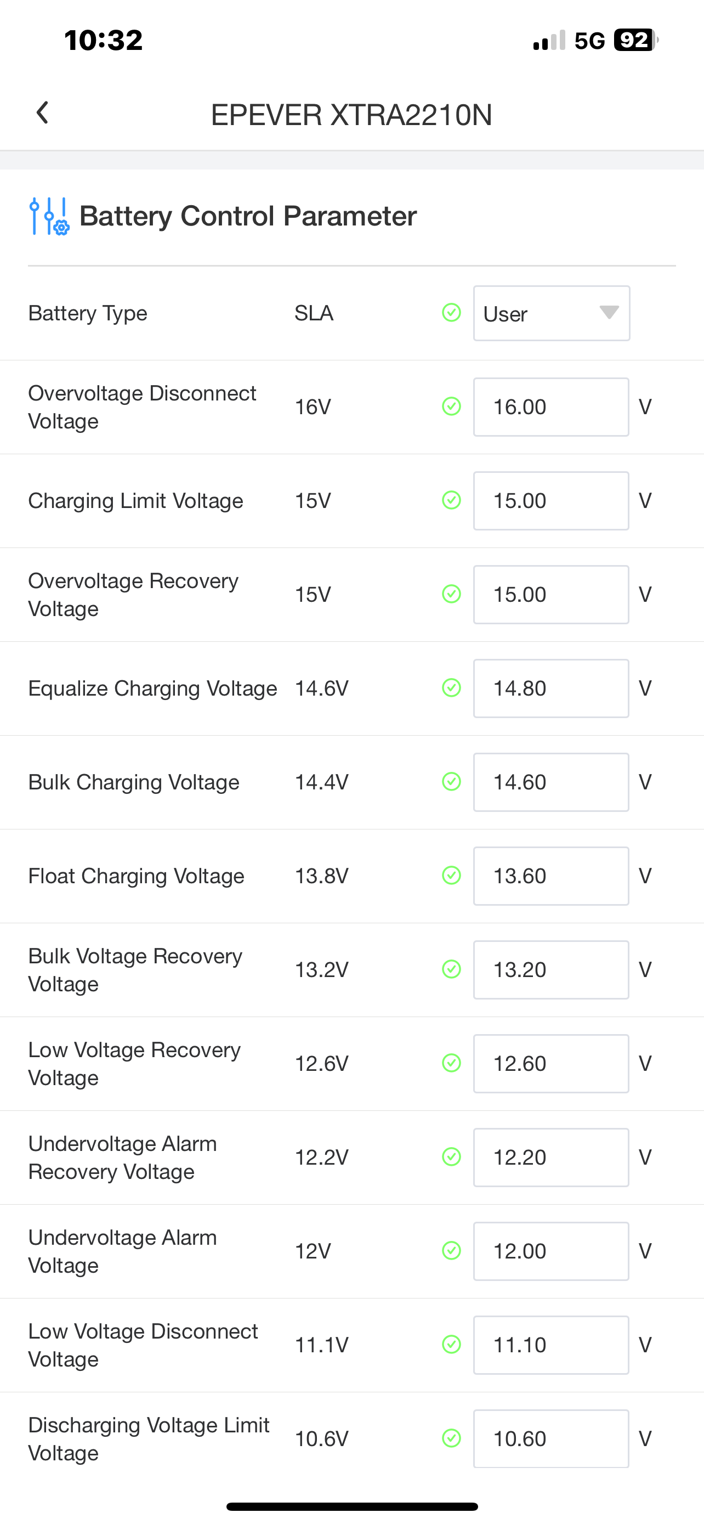The height and width of the screenshot is (1524, 704).
Task: Tap the Battery Control Parameter sliders icon
Action: click(x=49, y=216)
